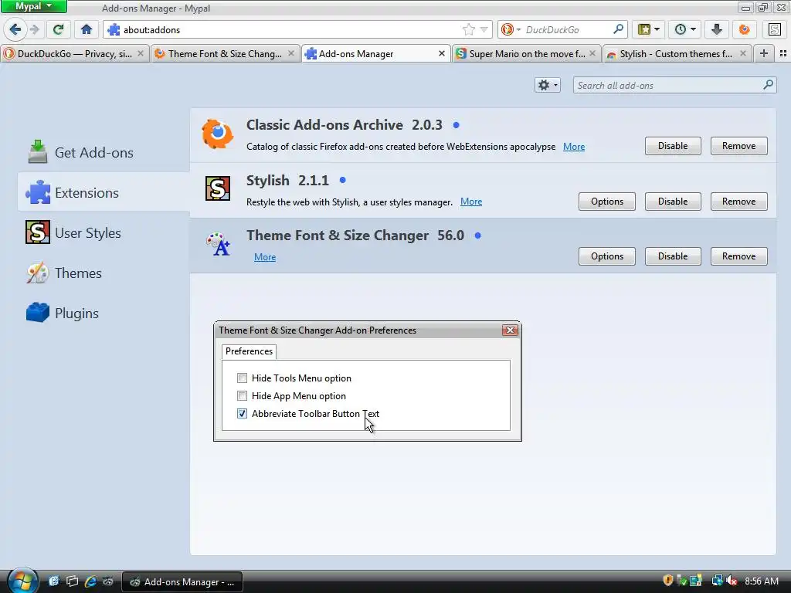Bookmark this page with the star

pyautogui.click(x=469, y=30)
